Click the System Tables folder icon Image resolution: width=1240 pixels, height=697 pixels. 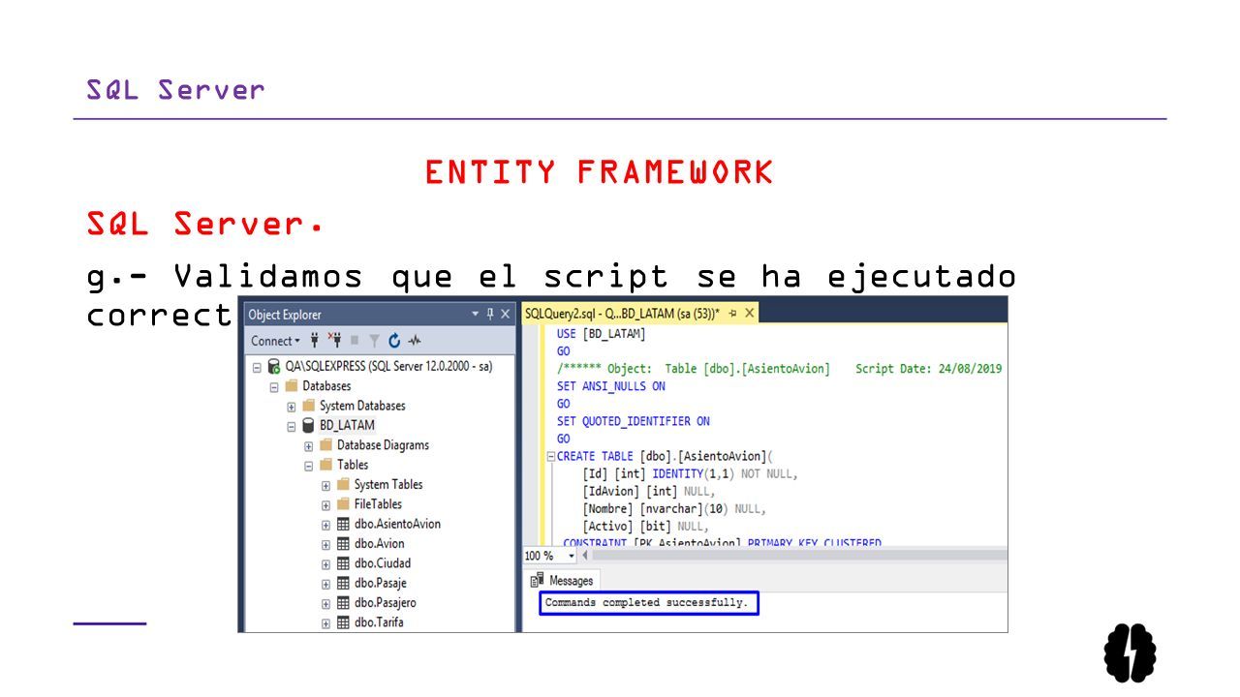(343, 484)
